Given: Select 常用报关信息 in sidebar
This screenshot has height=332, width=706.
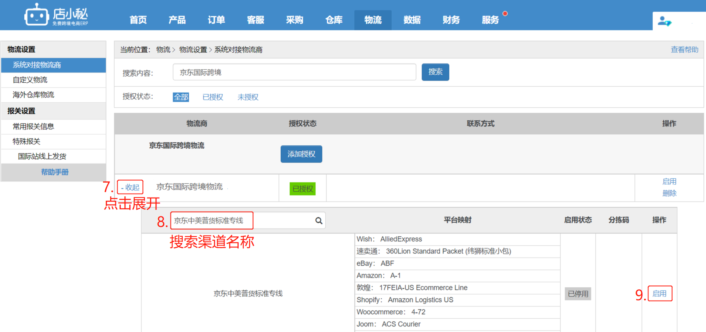Looking at the screenshot, I should tap(53, 127).
